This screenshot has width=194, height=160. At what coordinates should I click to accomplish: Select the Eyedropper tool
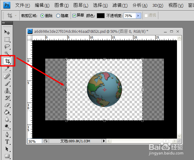[7, 68]
